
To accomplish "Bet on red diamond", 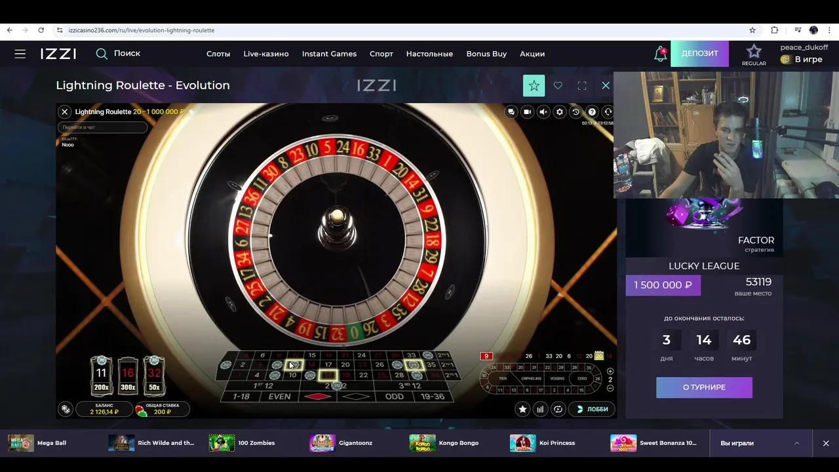I will pos(318,397).
